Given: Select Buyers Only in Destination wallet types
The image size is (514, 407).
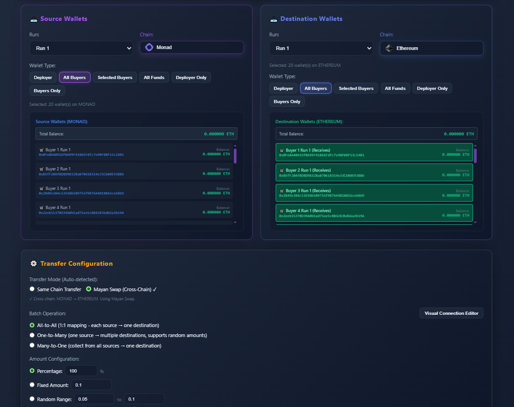Looking at the screenshot, I should (287, 101).
